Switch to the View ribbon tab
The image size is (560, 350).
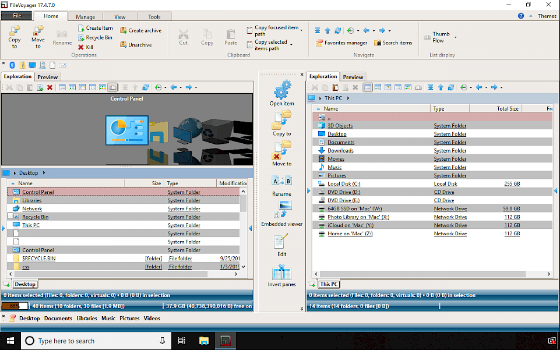tap(119, 17)
